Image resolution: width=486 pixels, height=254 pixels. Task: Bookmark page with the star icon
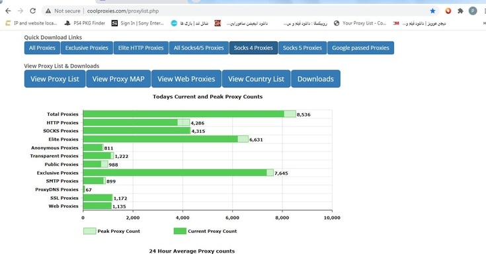[432, 11]
